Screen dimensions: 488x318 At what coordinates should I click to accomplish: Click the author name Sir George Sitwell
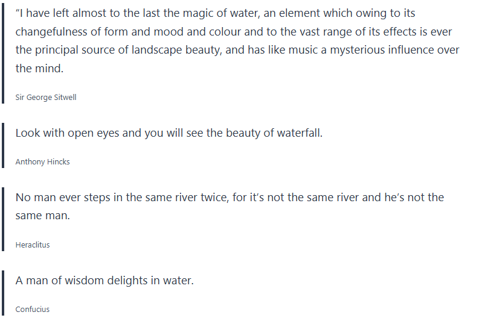pos(46,97)
